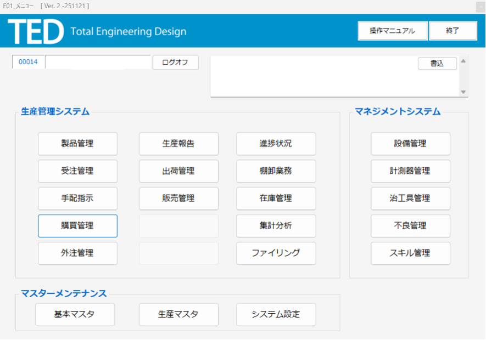Open 集計分析 screen
Screen dimensions: 486x340
click(276, 226)
